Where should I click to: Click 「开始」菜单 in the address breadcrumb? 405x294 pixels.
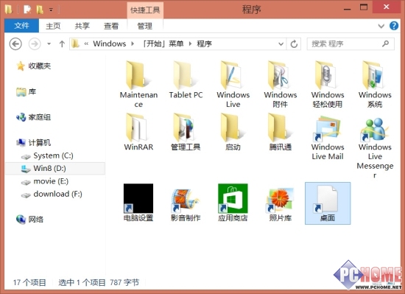point(163,43)
